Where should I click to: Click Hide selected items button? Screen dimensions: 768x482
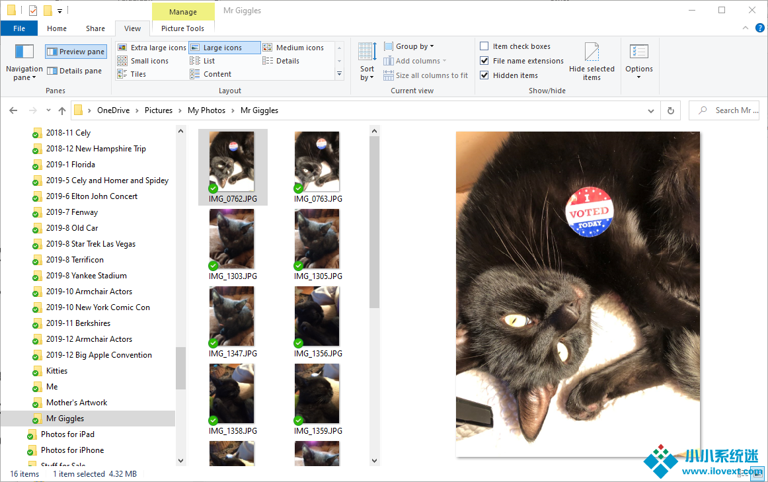click(x=592, y=62)
